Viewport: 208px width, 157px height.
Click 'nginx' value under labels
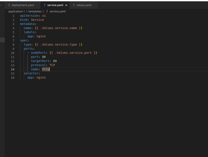(41, 36)
